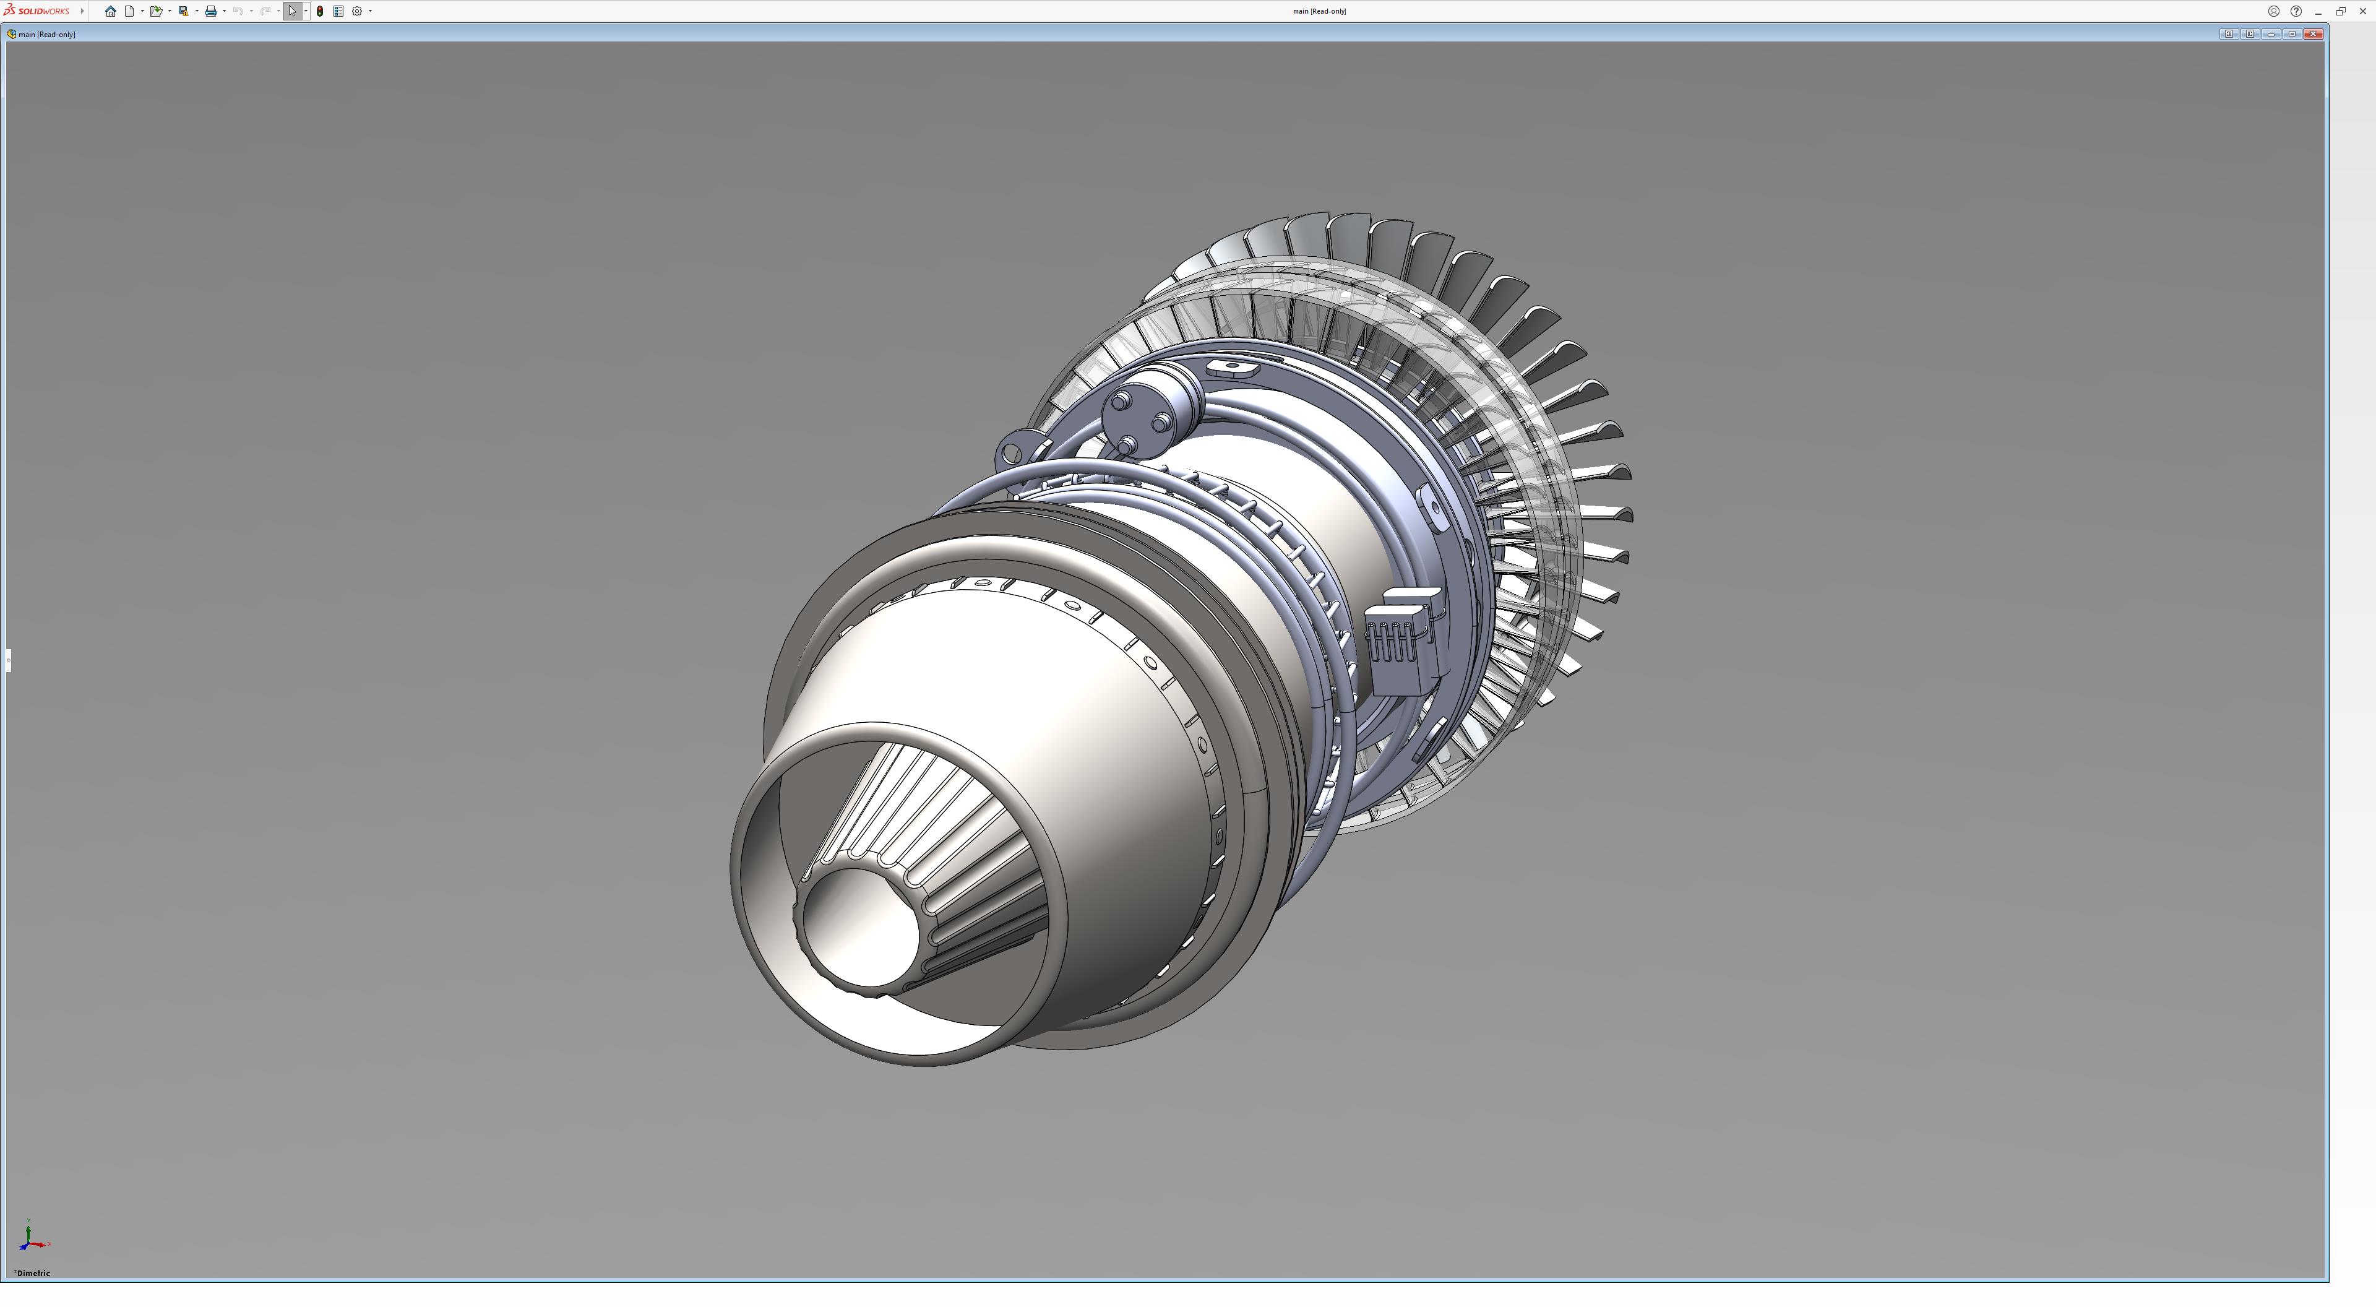Open the Help question mark menu
Screen dimensions: 2376x1307
pos(2296,11)
